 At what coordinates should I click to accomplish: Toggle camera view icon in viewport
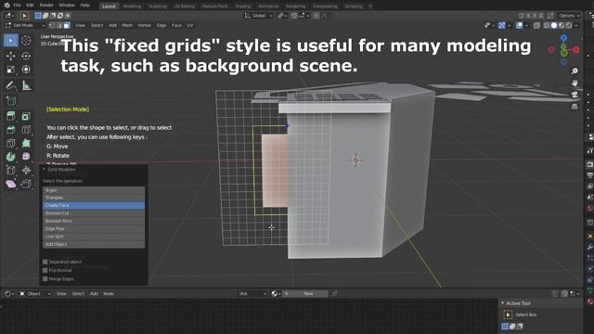575,95
